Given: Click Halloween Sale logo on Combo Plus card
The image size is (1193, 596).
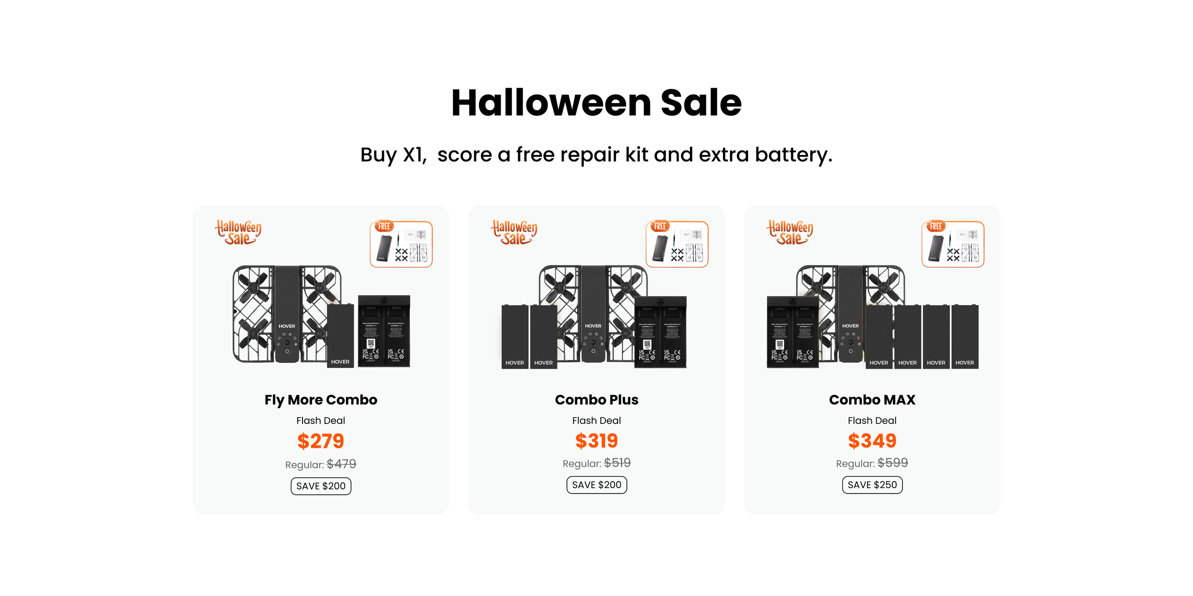Looking at the screenshot, I should click(514, 233).
